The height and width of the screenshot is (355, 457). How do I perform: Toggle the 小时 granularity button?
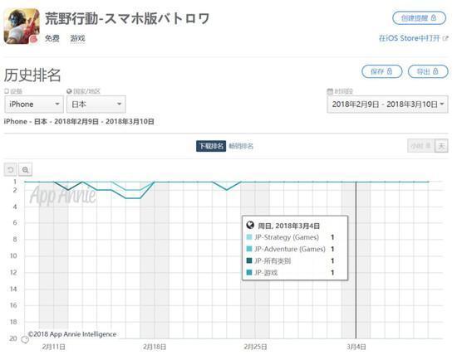tap(421, 146)
